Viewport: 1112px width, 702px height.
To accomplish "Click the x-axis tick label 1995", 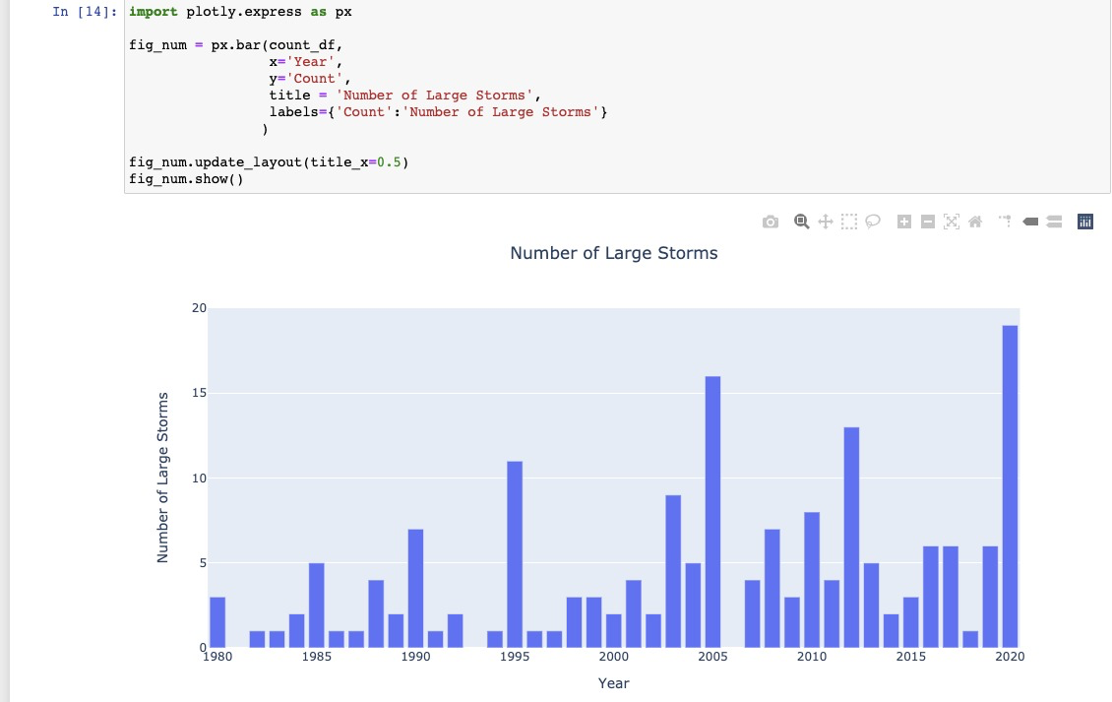I will click(x=515, y=657).
